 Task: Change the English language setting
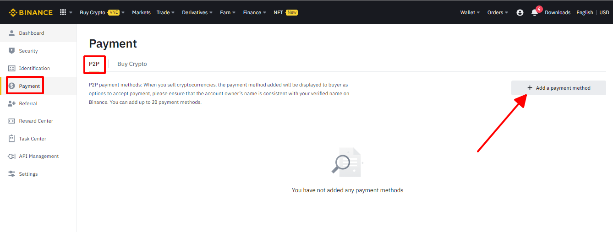click(585, 12)
